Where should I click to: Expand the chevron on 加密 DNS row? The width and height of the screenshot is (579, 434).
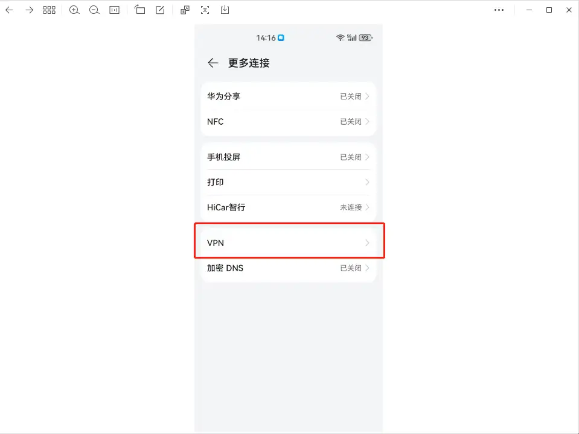367,268
